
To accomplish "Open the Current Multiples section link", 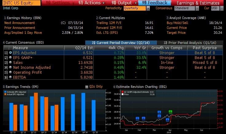I will [111, 18].
